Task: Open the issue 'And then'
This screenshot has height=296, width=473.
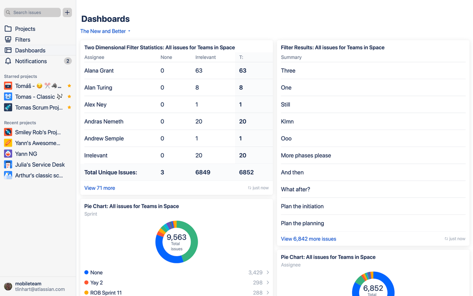Action: [x=292, y=173]
